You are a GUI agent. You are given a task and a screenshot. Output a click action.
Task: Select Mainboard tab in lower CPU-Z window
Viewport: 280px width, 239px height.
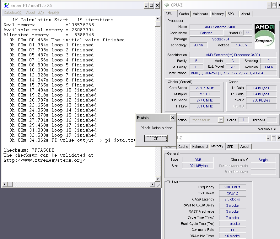tap(200, 147)
